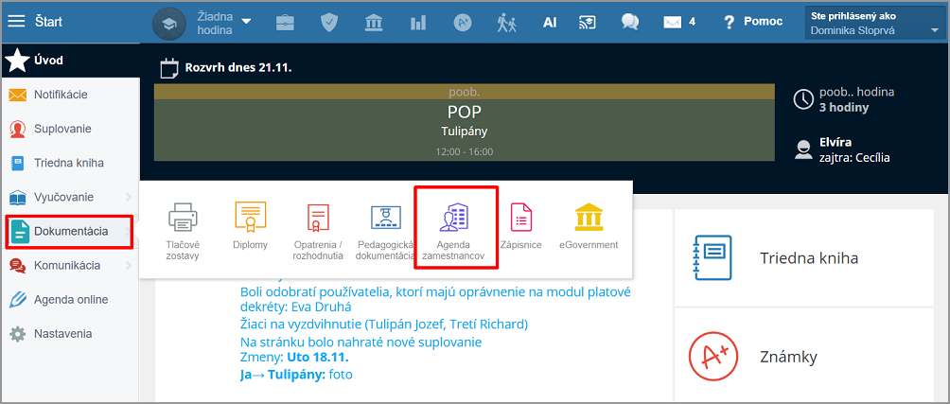Image resolution: width=950 pixels, height=404 pixels.
Task: Click the shield checkmark icon in toolbar
Action: 329,22
